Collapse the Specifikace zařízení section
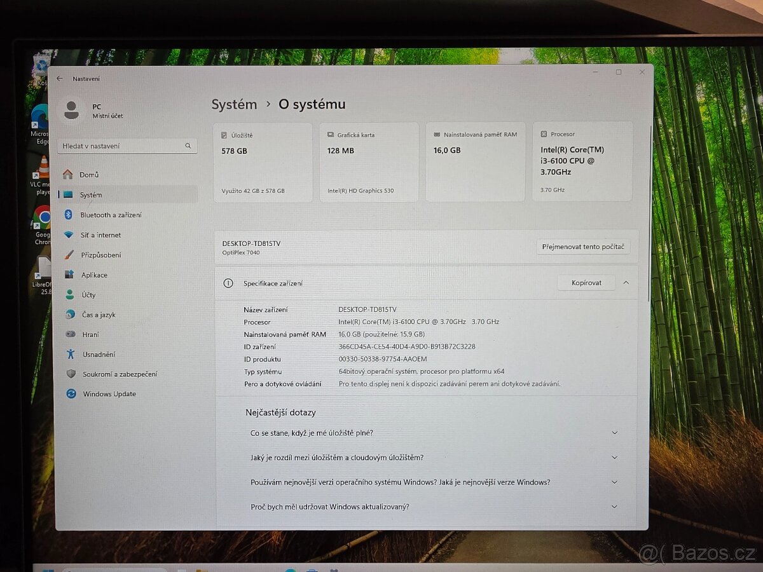763x572 pixels. [626, 283]
